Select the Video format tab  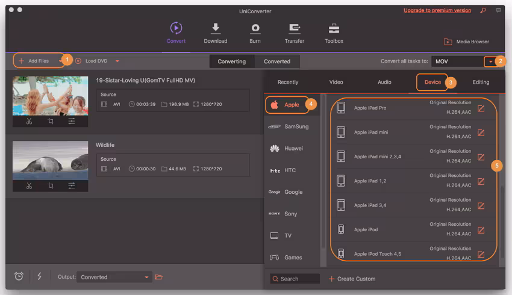pos(336,82)
